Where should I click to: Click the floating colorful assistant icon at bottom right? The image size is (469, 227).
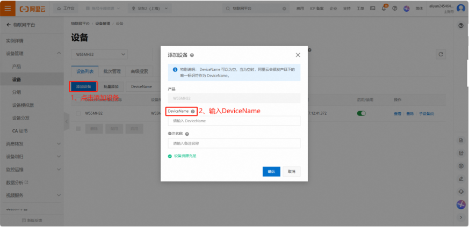click(461, 204)
